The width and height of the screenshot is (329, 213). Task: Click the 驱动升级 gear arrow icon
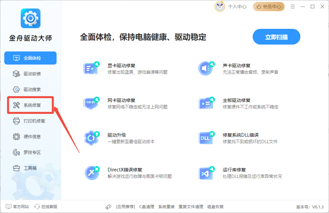coord(91,138)
